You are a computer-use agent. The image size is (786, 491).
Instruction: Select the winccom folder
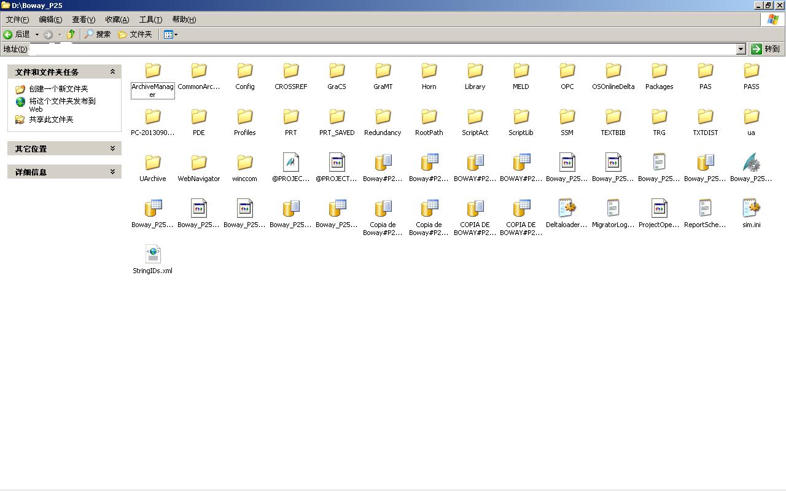[x=245, y=169]
